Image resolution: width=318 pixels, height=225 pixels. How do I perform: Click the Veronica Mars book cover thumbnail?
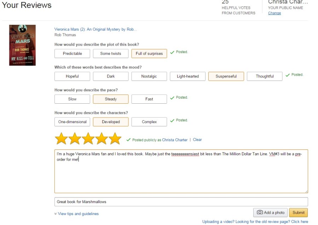pyautogui.click(x=22, y=45)
